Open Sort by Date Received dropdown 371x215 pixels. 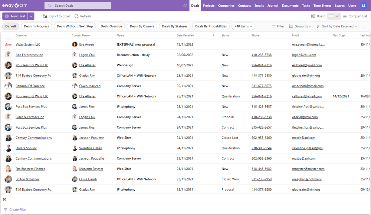(x=337, y=26)
